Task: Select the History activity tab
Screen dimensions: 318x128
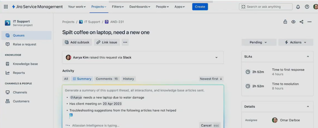Action: (128, 79)
